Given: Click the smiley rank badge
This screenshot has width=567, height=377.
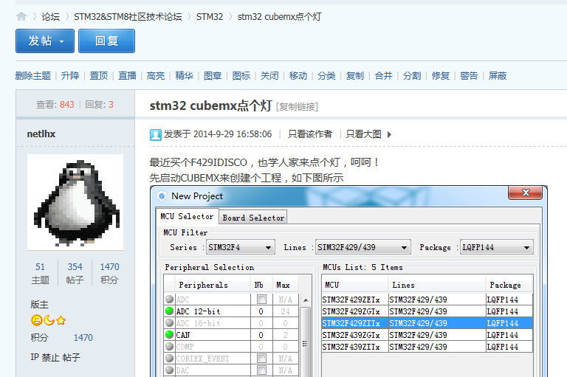Looking at the screenshot, I should [x=36, y=320].
